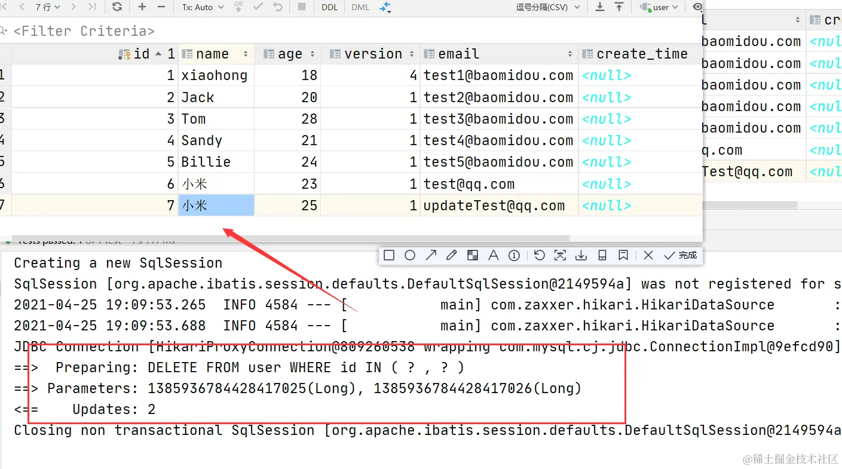Undo last annotation in screenshot toolbar

pyautogui.click(x=540, y=256)
